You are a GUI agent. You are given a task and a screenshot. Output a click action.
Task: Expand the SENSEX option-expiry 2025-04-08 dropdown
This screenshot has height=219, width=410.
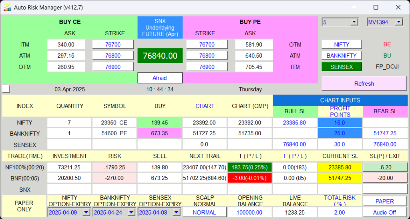159,213
